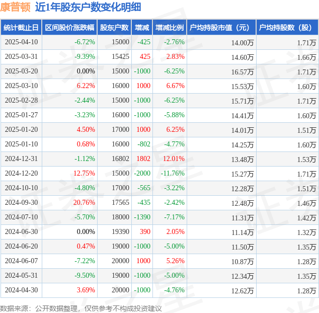Click the date cell 2024-12-31

21,159
